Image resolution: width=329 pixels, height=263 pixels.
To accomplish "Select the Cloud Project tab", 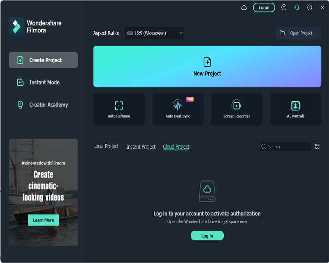I will (176, 147).
